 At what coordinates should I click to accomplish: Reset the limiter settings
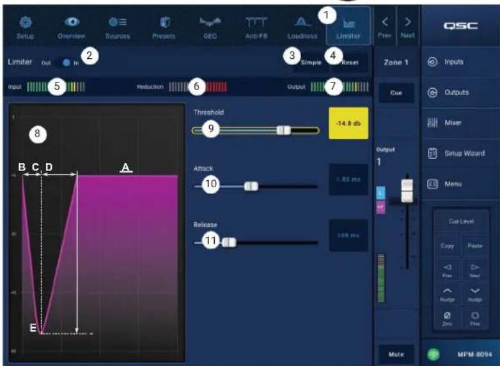coord(350,63)
